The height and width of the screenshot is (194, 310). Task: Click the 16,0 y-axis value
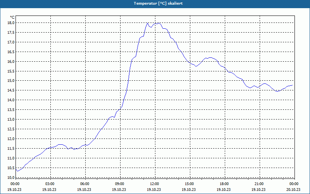[x=11, y=62]
